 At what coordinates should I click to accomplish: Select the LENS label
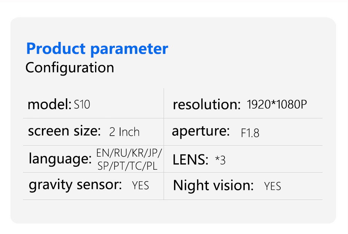190,160
